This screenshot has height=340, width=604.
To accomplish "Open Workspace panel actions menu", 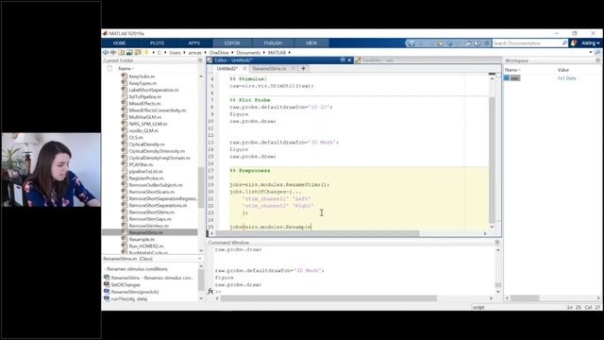I will click(597, 60).
